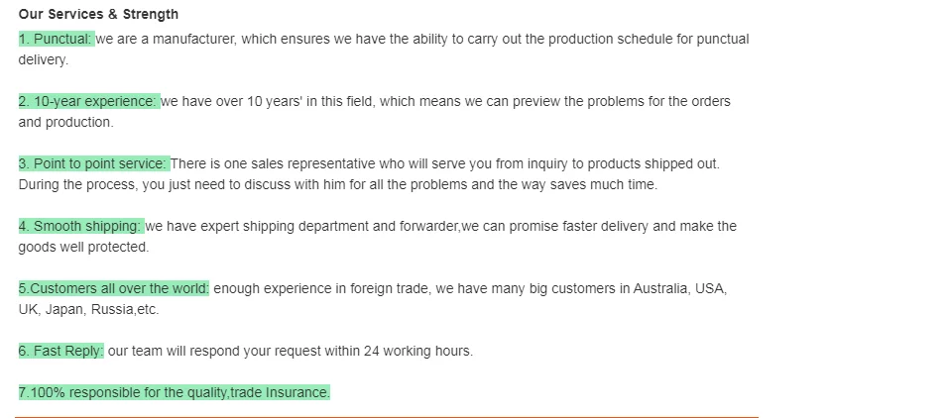Click the "Our Services & Strength" heading
This screenshot has width=949, height=418.
(x=98, y=15)
